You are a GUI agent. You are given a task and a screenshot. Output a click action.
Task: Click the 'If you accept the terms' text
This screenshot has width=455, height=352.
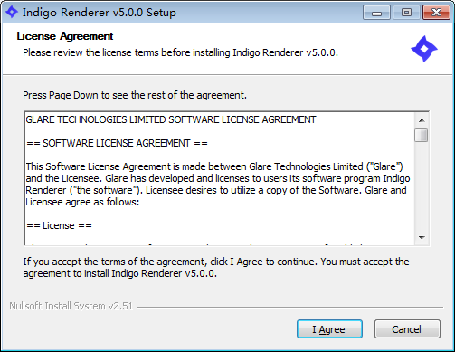tap(216, 268)
